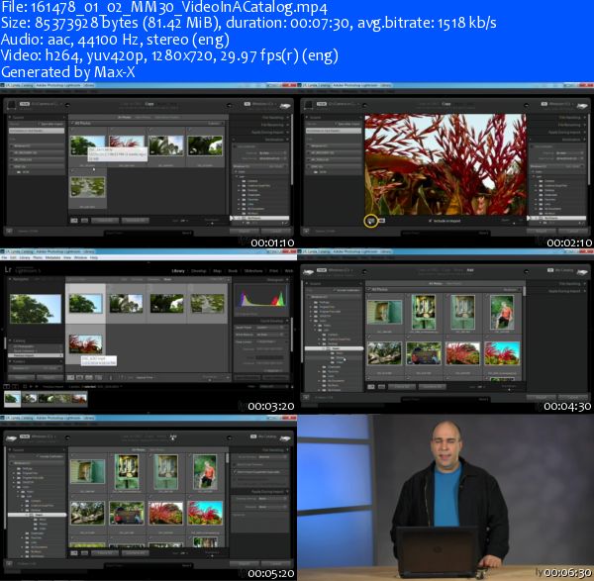Uncheck the tree photo's checkbox in the 00:01:10 frame
The width and height of the screenshot is (594, 581).
(72, 130)
